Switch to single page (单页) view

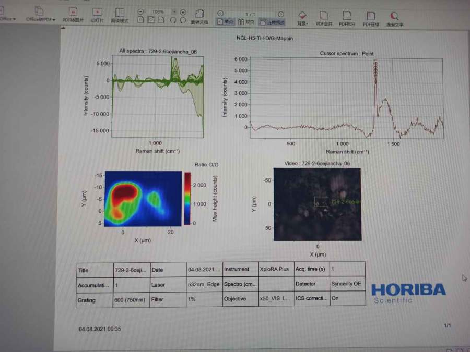tap(227, 21)
